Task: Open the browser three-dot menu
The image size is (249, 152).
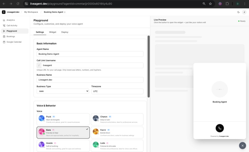Action: (245, 4)
